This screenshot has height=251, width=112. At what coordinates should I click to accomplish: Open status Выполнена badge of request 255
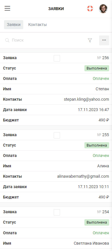[x=97, y=145]
